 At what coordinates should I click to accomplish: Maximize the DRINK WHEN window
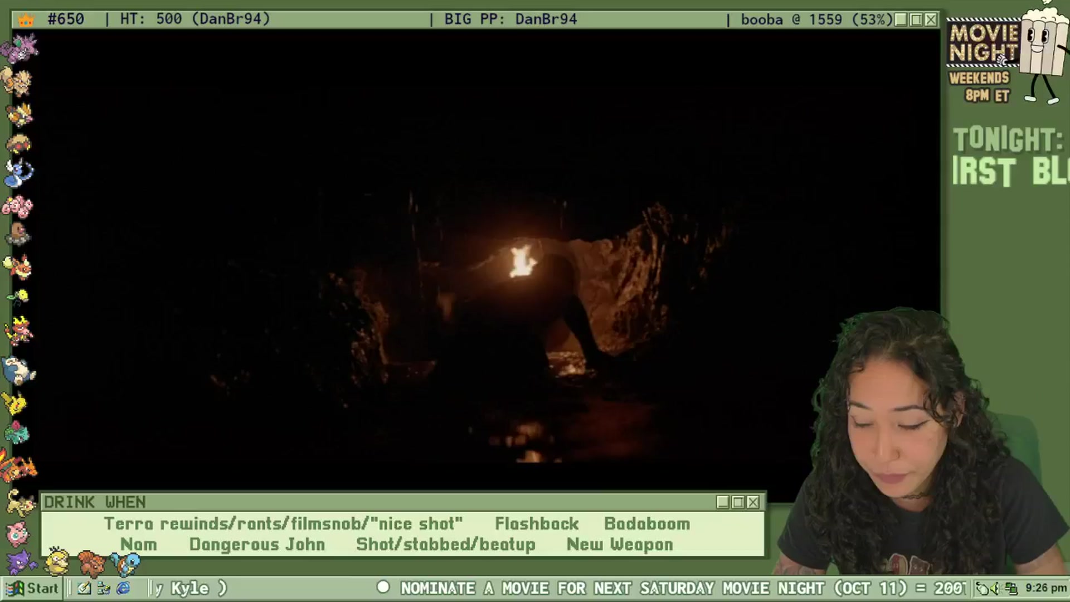(738, 502)
